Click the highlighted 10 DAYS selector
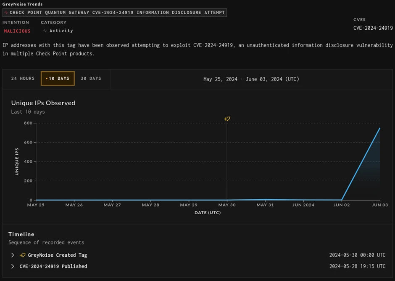The height and width of the screenshot is (281, 395). [x=58, y=78]
